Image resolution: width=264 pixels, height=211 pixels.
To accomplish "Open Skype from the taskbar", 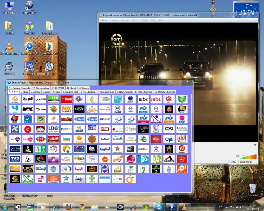I will (159, 207).
